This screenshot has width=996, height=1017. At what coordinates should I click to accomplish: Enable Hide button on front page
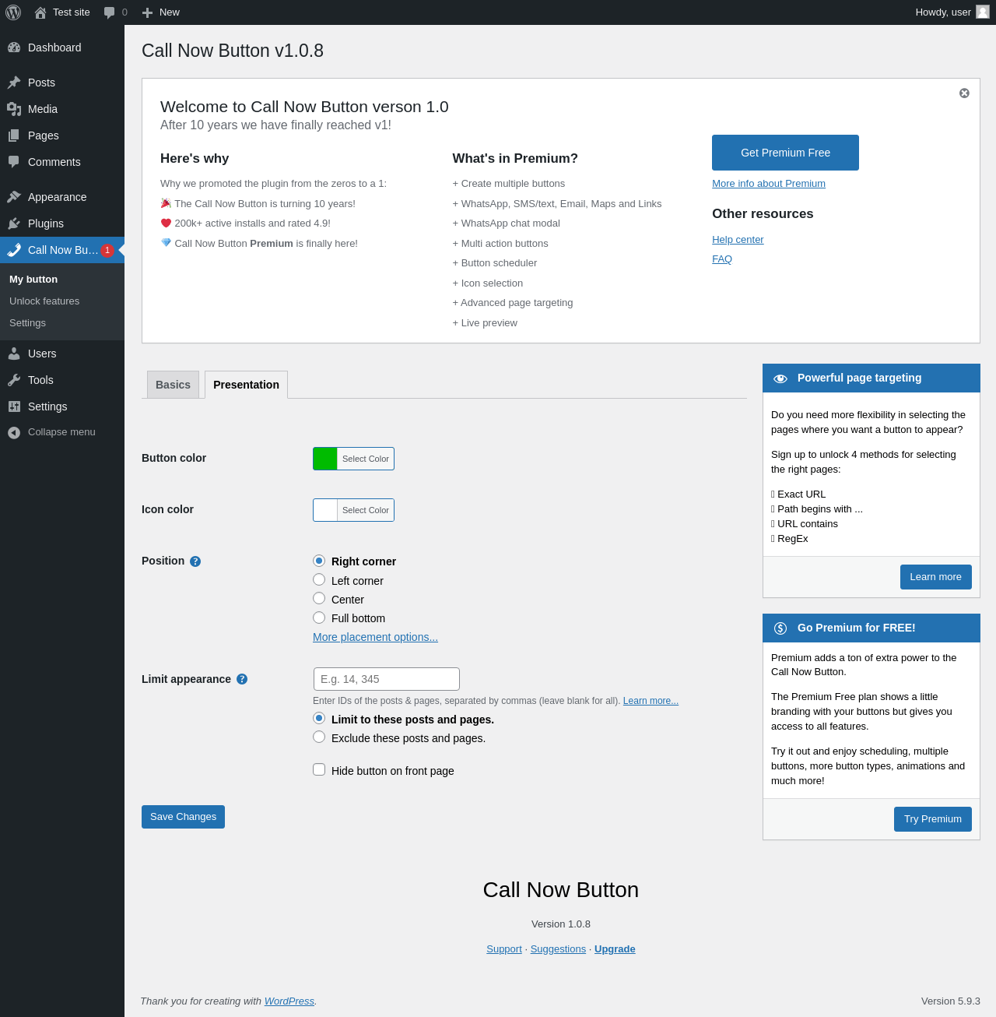pos(319,769)
